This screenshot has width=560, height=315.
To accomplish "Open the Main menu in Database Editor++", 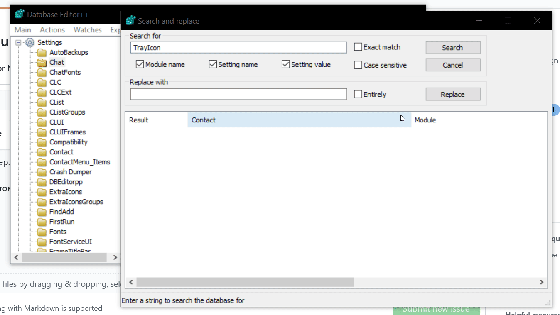I will (x=23, y=30).
